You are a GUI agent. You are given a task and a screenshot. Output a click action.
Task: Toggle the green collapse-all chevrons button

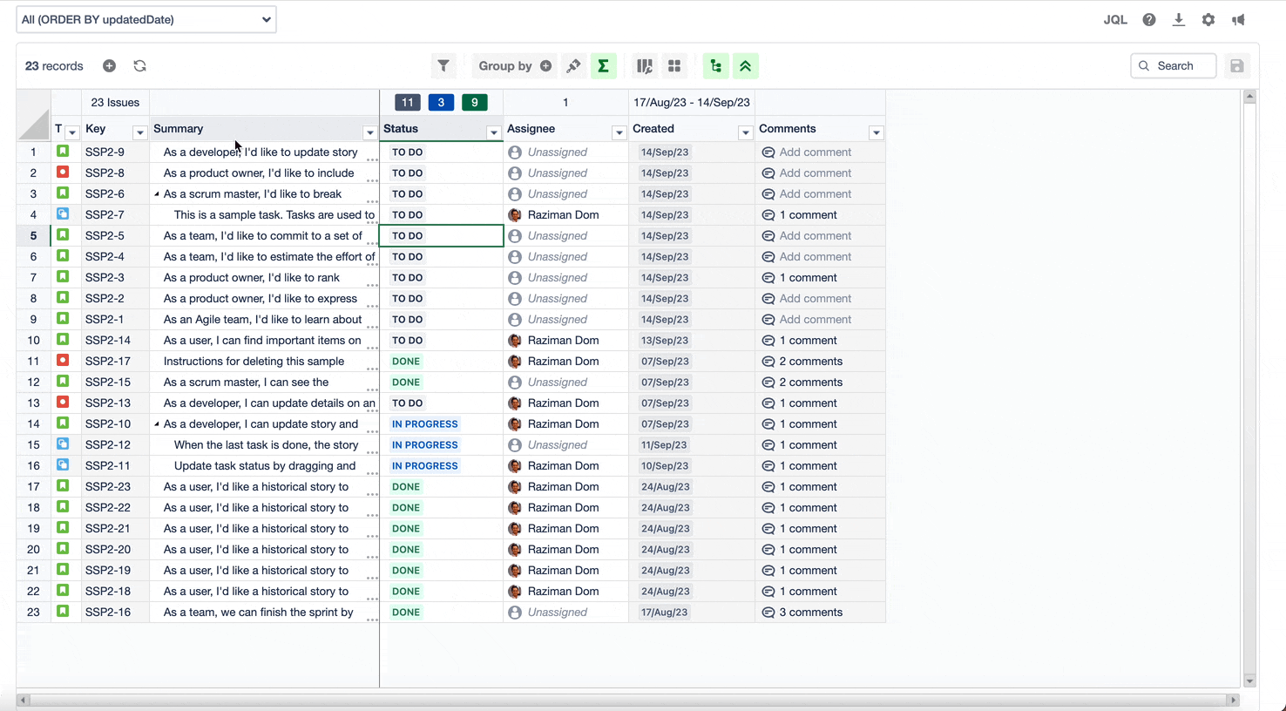[746, 66]
